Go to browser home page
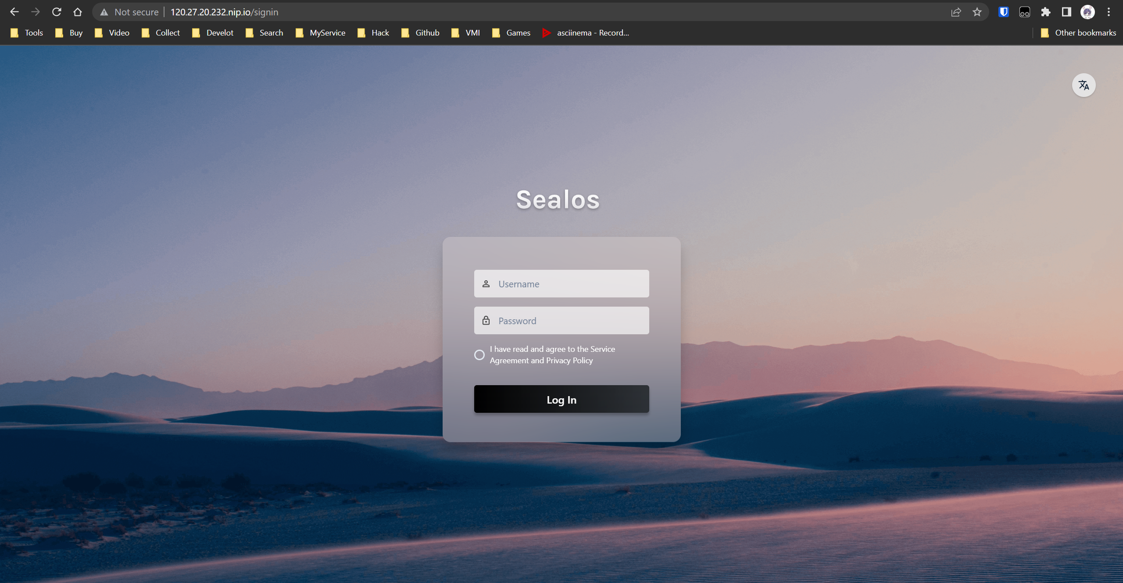 coord(78,12)
